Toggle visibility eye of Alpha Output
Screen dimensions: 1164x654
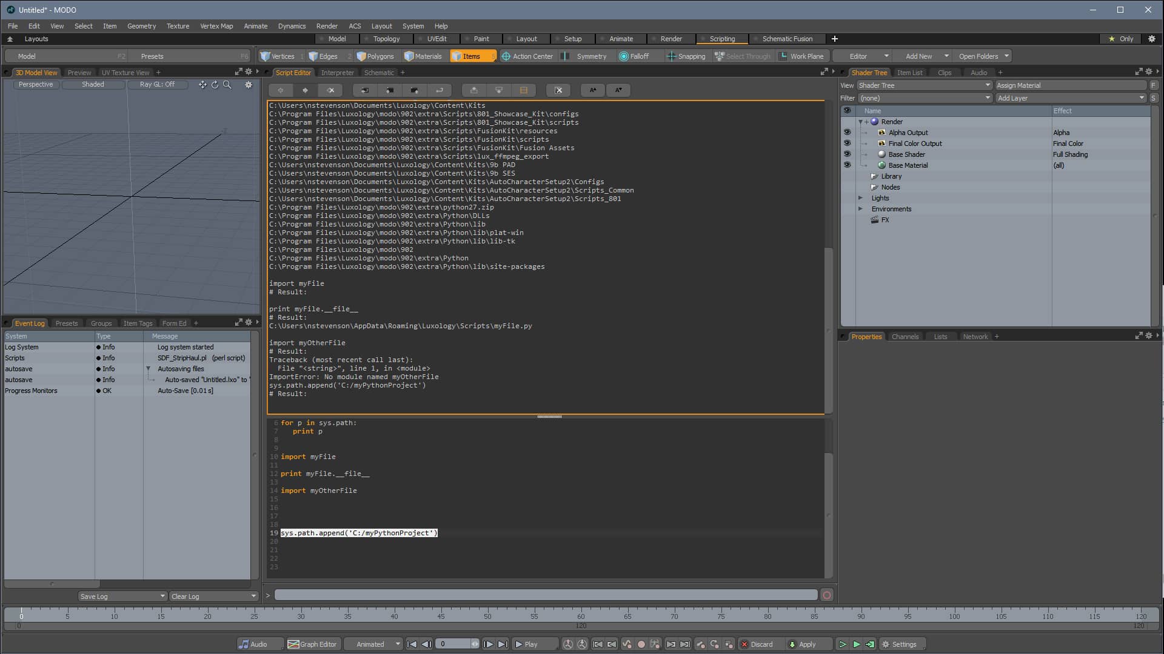[847, 133]
